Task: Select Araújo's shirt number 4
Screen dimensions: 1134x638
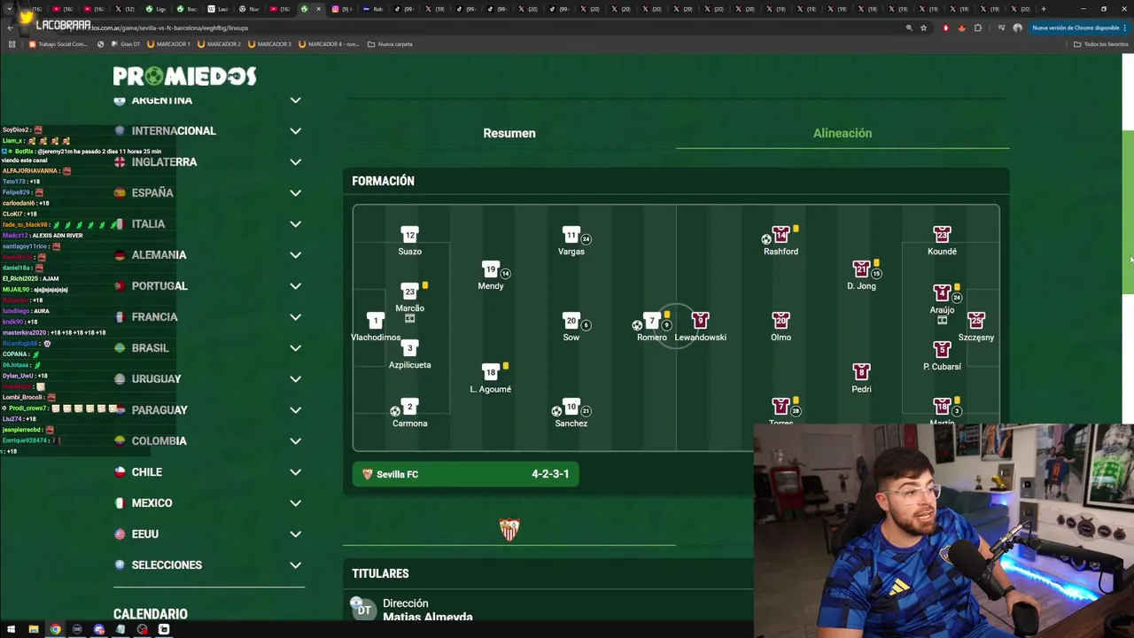Action: 942,293
